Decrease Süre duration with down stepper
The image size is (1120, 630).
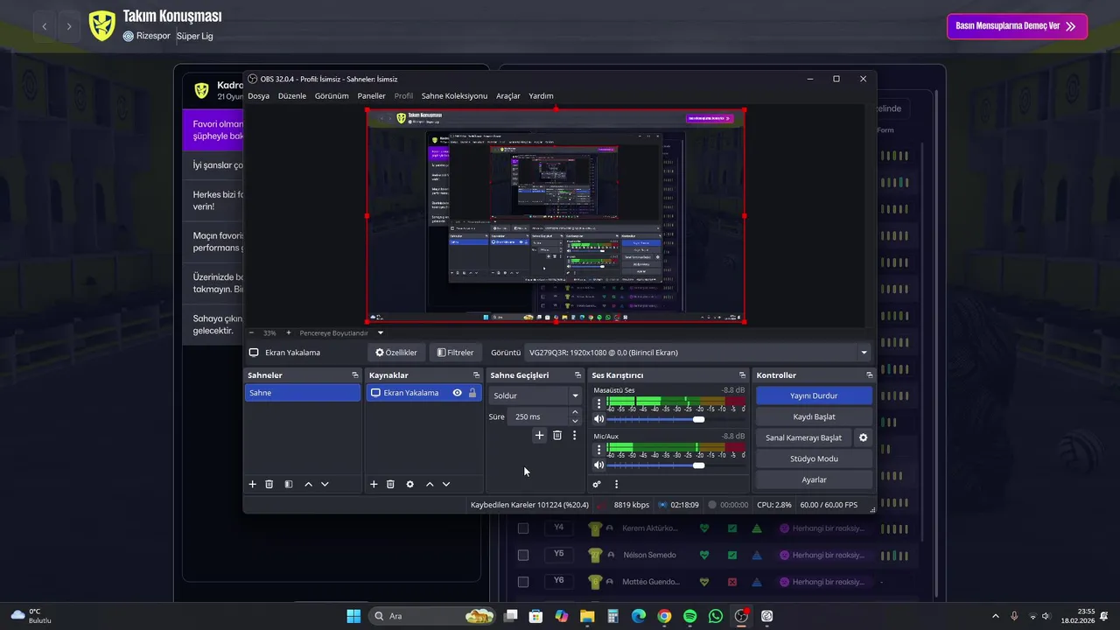pyautogui.click(x=575, y=421)
